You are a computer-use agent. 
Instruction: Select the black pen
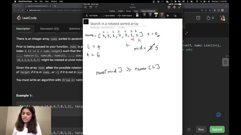[x=144, y=15]
